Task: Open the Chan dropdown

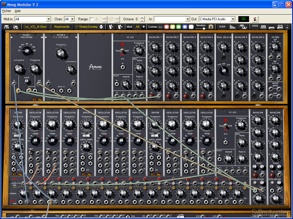Action: tap(69, 19)
